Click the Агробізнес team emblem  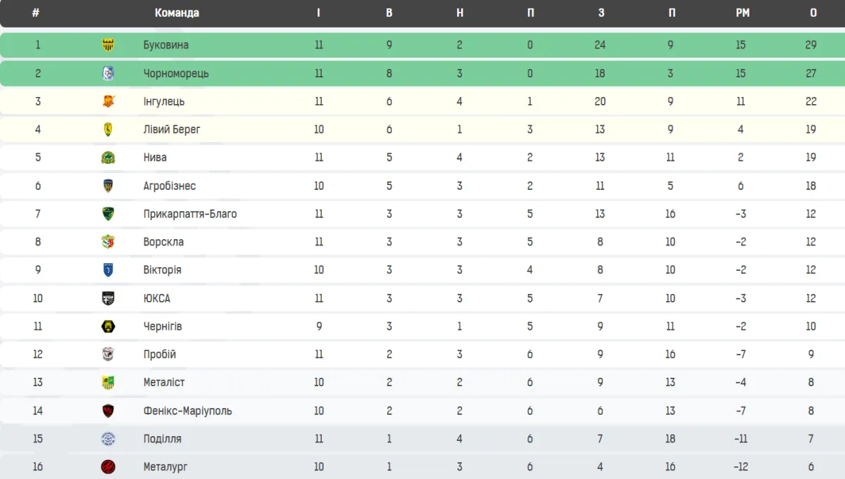coord(108,186)
